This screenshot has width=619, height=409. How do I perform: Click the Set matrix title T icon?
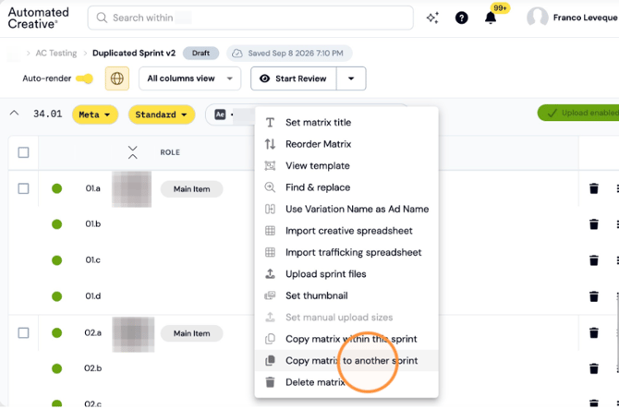click(270, 122)
